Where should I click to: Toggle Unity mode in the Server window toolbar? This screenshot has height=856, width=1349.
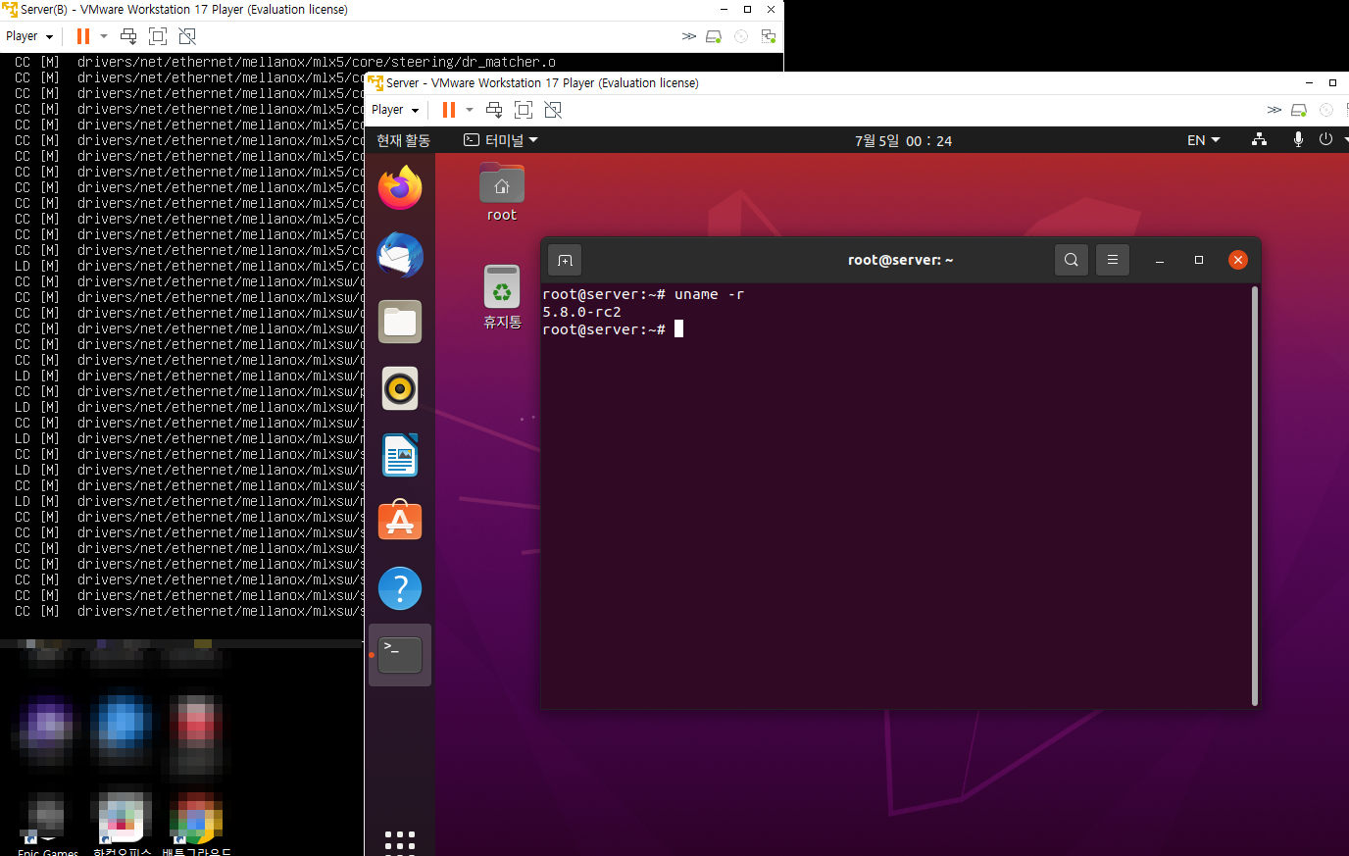[553, 110]
